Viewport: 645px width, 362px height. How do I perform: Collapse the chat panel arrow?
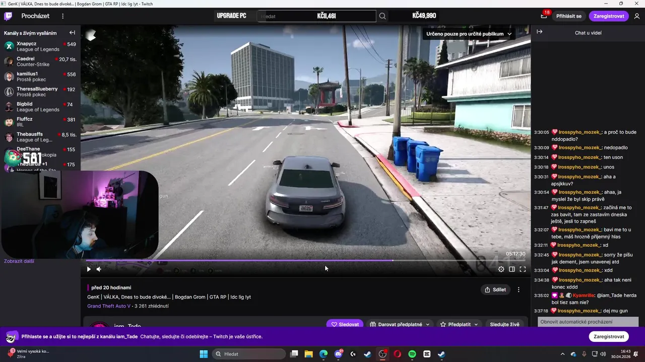click(x=540, y=32)
